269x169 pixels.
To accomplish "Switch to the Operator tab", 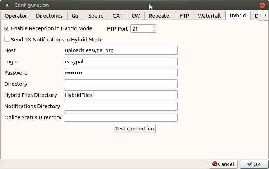I will (x=16, y=15).
